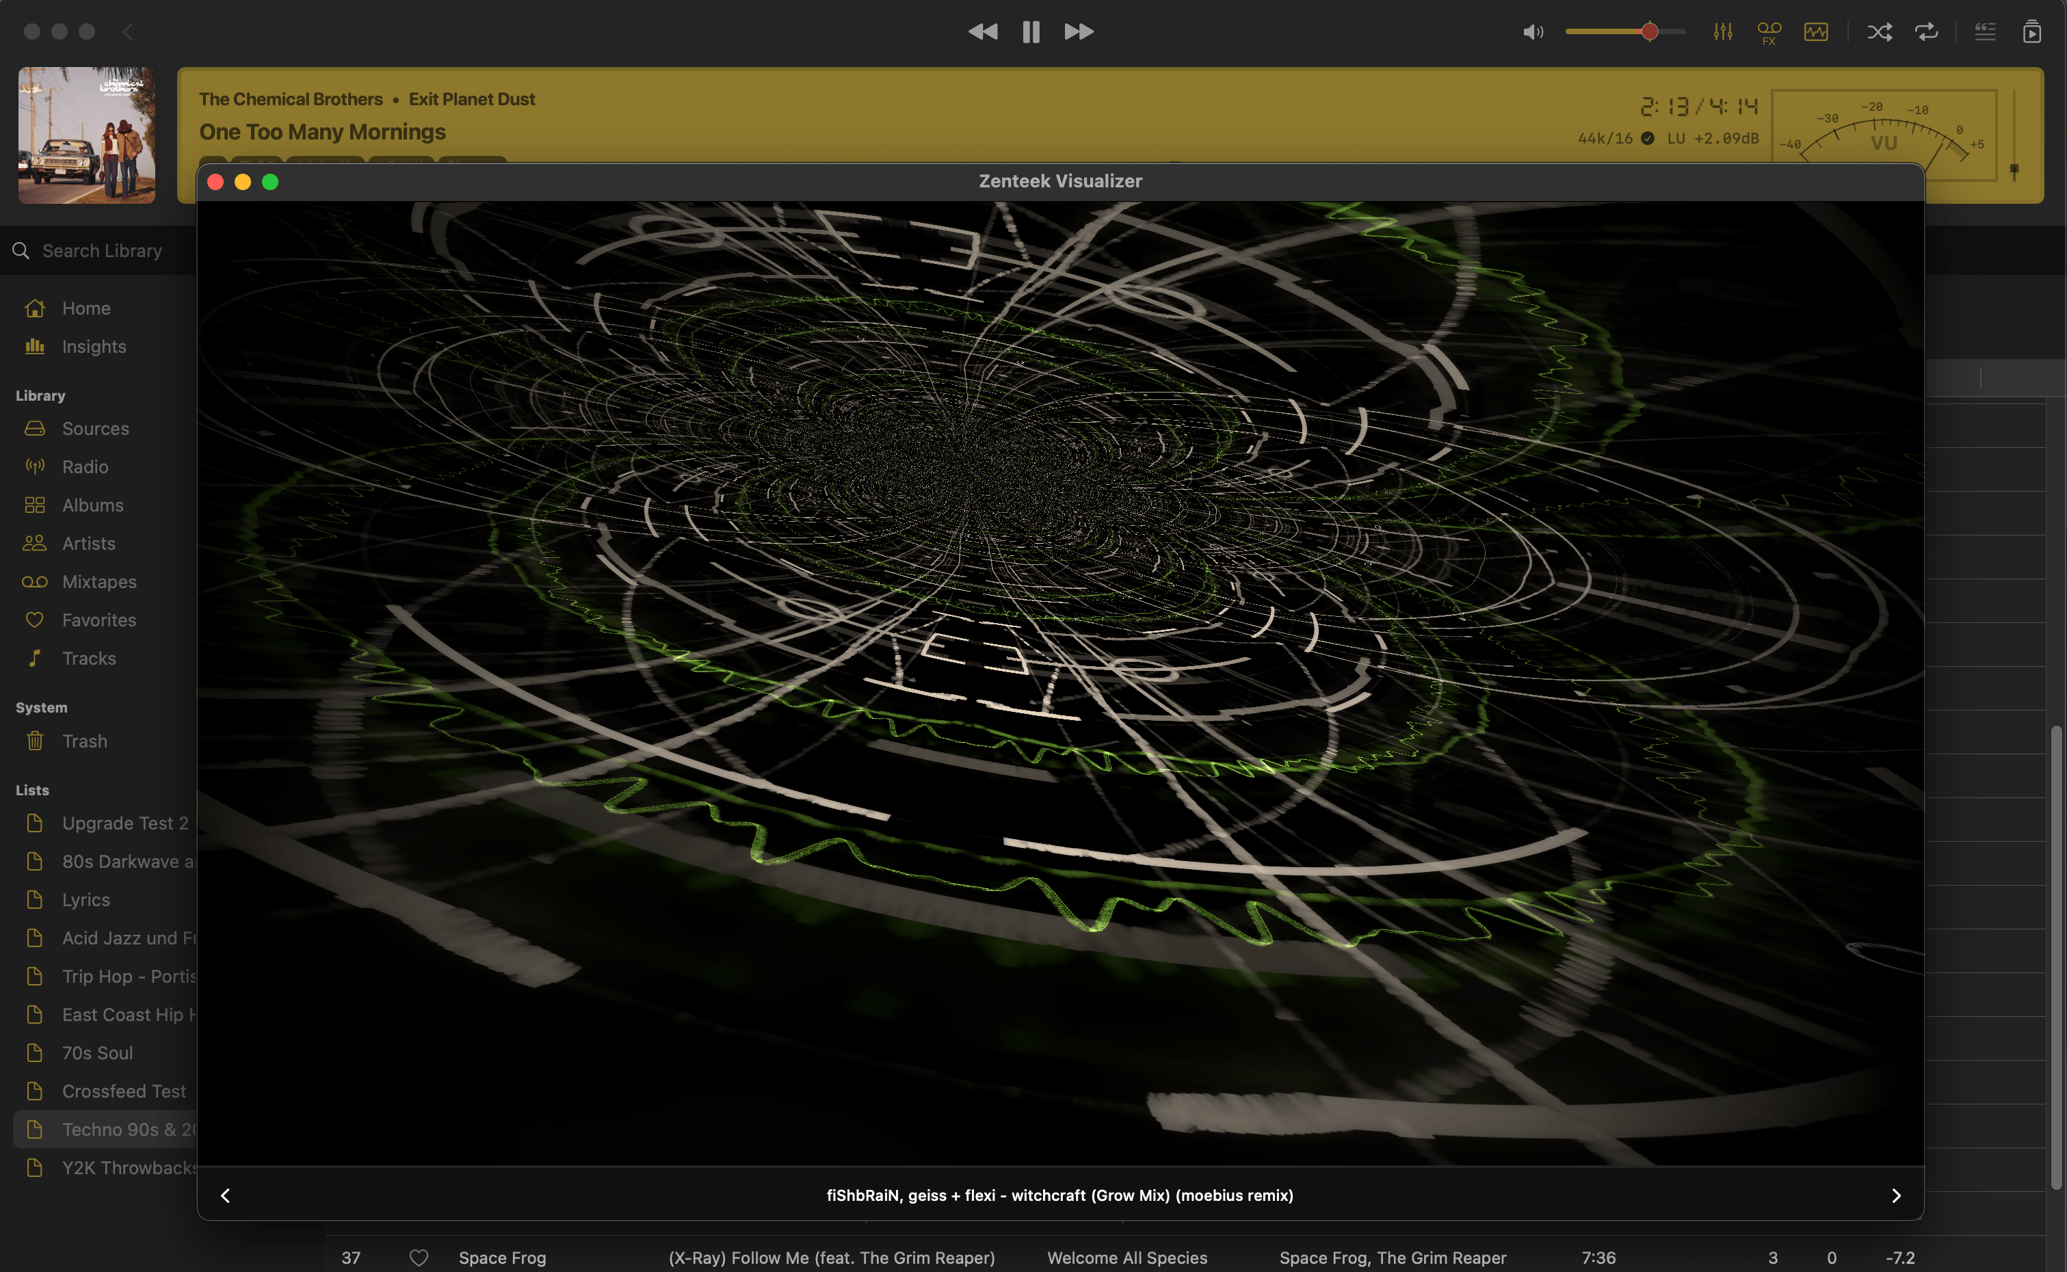Open the play queue

tap(2033, 32)
